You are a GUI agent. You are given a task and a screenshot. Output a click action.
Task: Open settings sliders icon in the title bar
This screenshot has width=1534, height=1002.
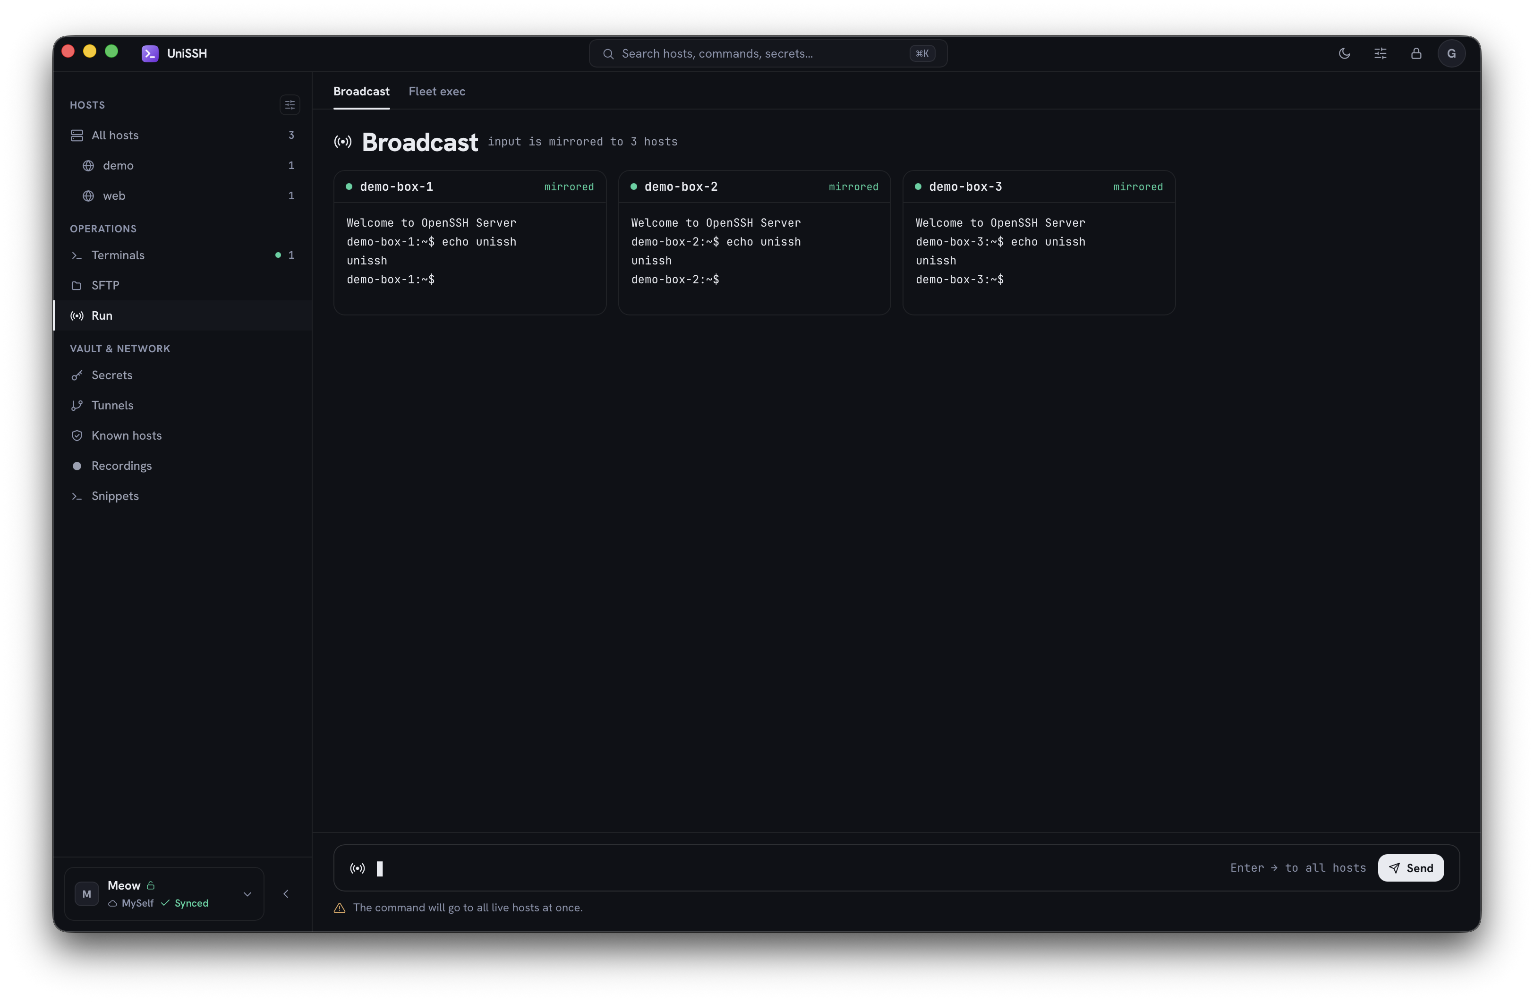(1380, 53)
